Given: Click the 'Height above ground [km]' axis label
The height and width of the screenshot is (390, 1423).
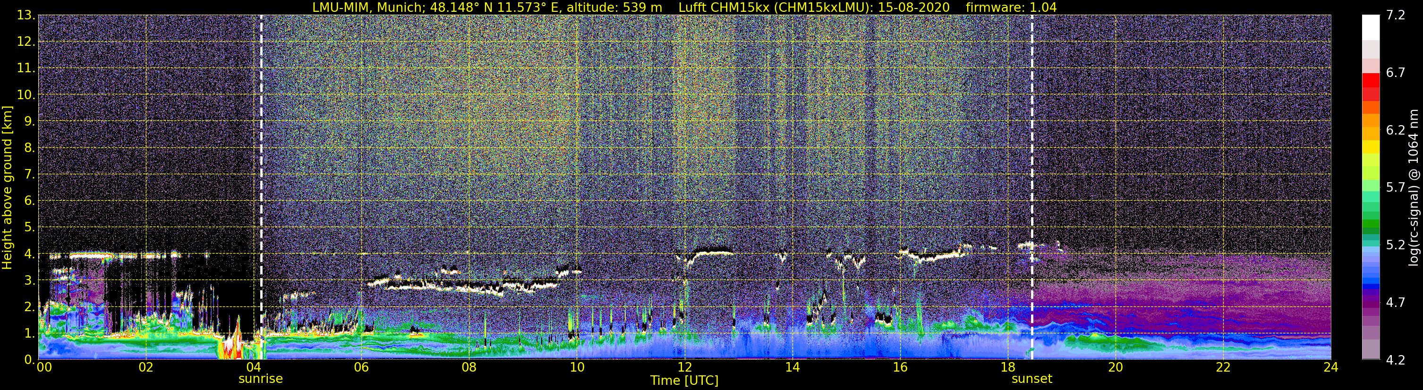Looking at the screenshot, I should pyautogui.click(x=7, y=188).
